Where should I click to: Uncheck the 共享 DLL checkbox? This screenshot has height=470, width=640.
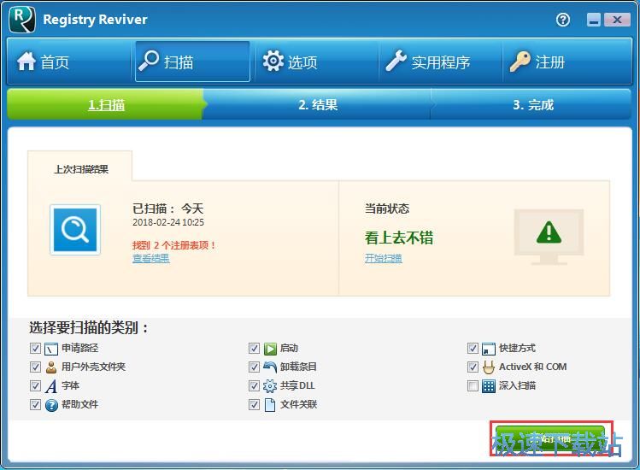[x=254, y=386]
